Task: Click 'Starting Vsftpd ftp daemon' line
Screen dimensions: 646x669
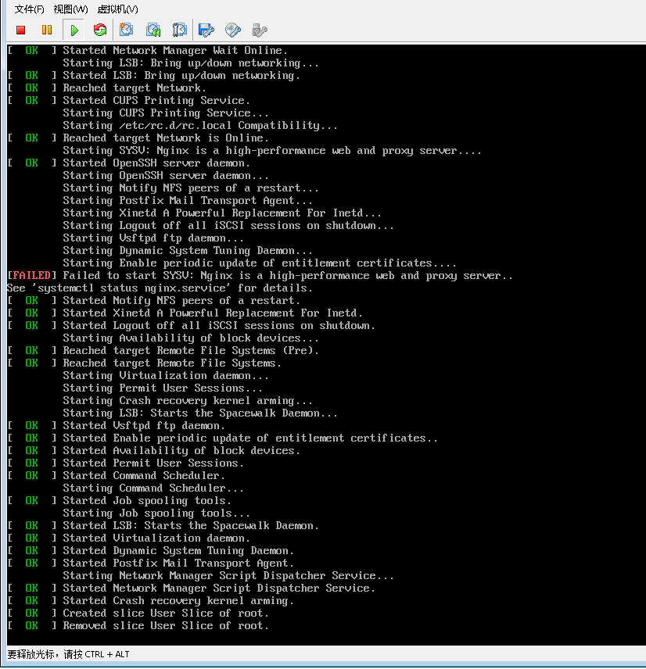Action: (x=153, y=238)
